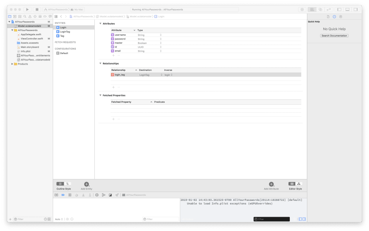Open the Test navigator diamond icon
The width and height of the screenshot is (369, 231).
[35, 16]
